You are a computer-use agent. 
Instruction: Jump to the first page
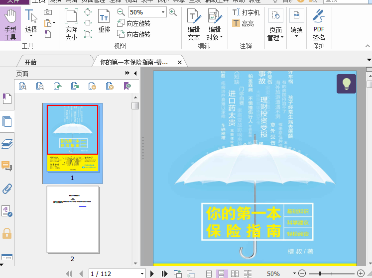pos(69,274)
